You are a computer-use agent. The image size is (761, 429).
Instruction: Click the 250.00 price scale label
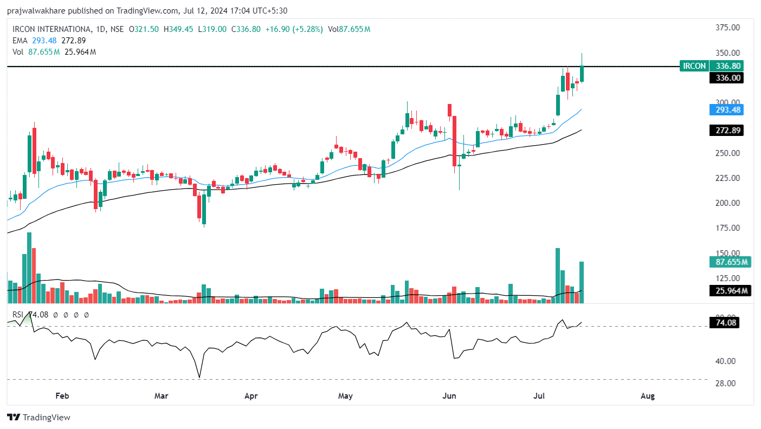tap(727, 153)
